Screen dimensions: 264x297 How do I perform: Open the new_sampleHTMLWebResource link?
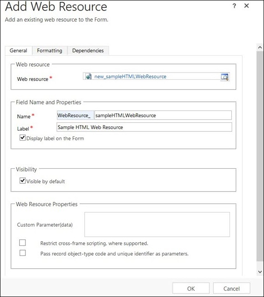(130, 77)
